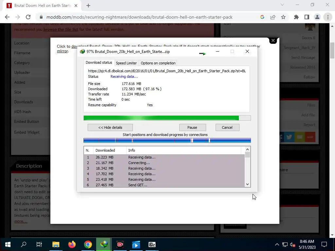335x251 pixels.
Task: Click the Twitter share icon on page
Action: coord(289,137)
